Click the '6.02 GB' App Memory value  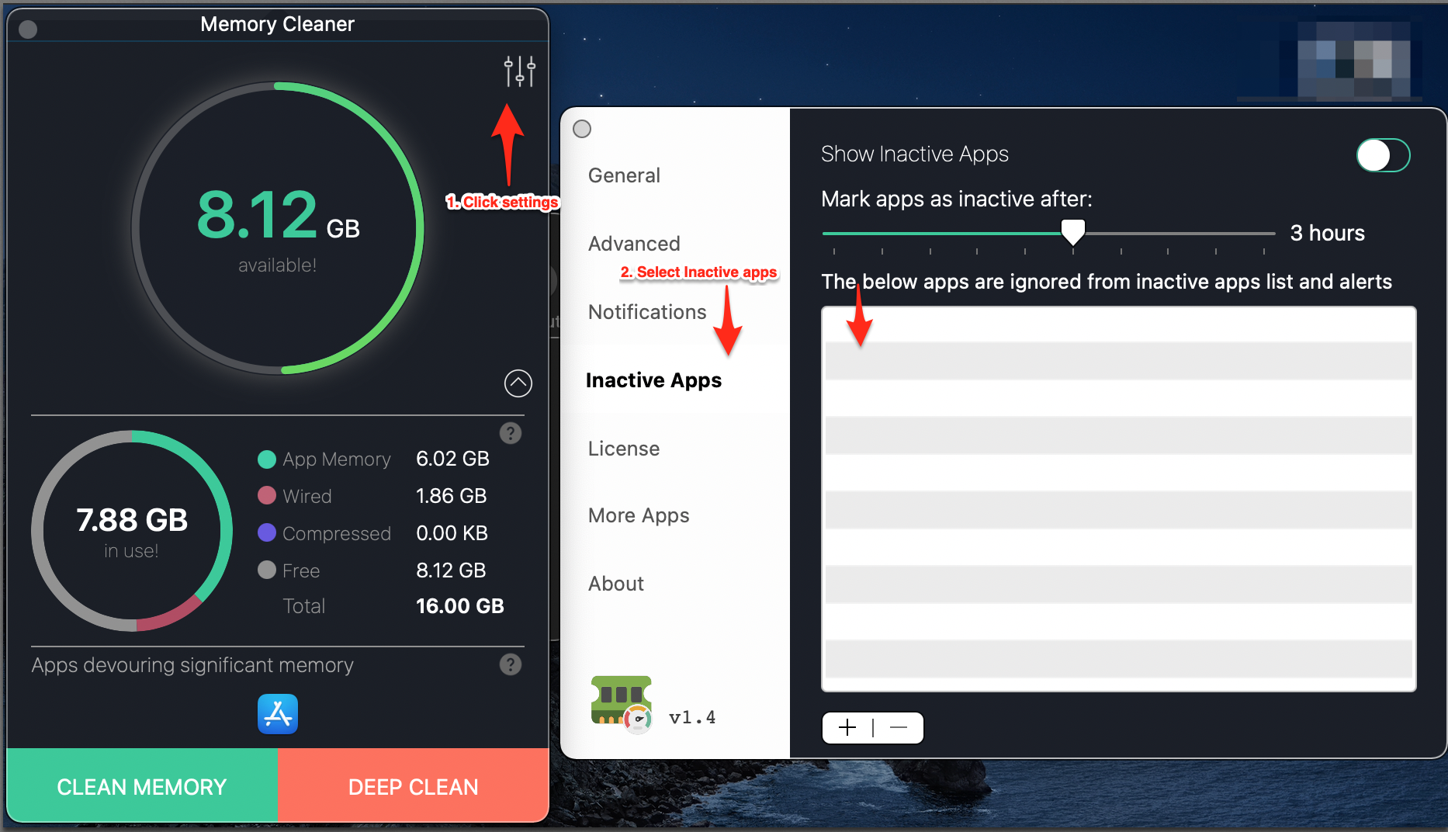tap(452, 459)
